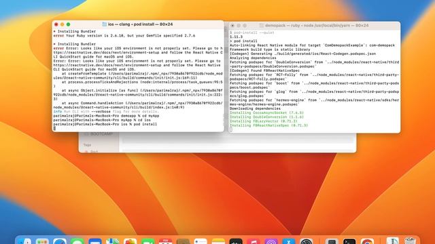This screenshot has height=244, width=435.
Task: Click the 'info Run CLI with --verbose' line
Action: 106,111
